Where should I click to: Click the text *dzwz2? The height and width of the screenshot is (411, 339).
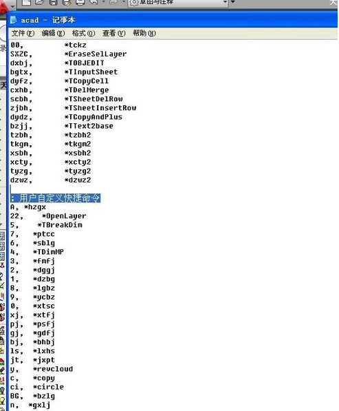tap(78, 180)
